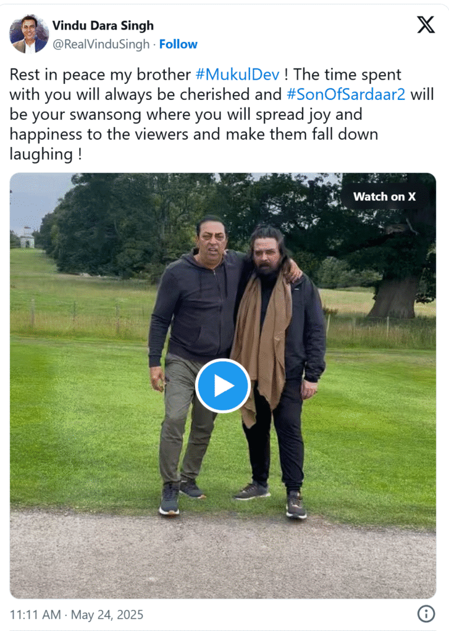Screen dimensions: 449x632
Task: Click the word 'laughing' ending the tweet
Action: pos(41,154)
